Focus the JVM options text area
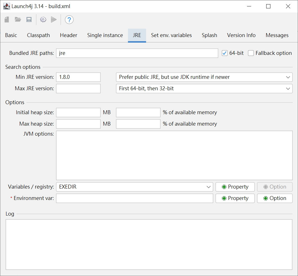The height and width of the screenshot is (276, 298). point(174,155)
